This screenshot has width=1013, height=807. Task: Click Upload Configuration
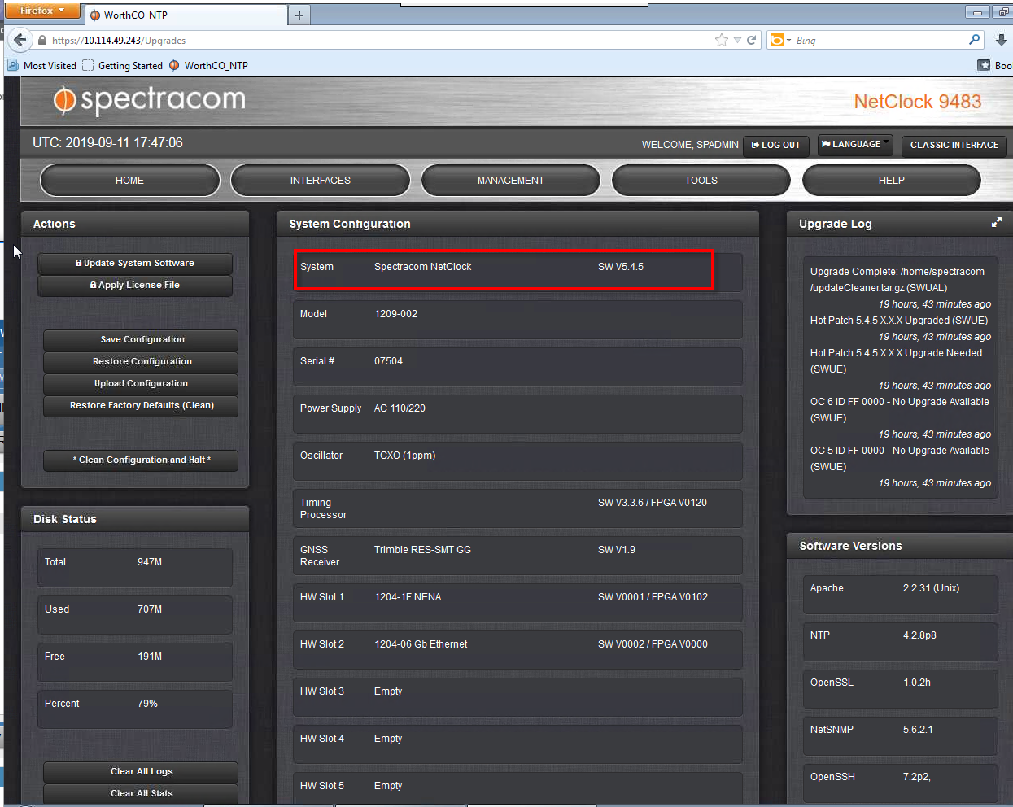[141, 383]
